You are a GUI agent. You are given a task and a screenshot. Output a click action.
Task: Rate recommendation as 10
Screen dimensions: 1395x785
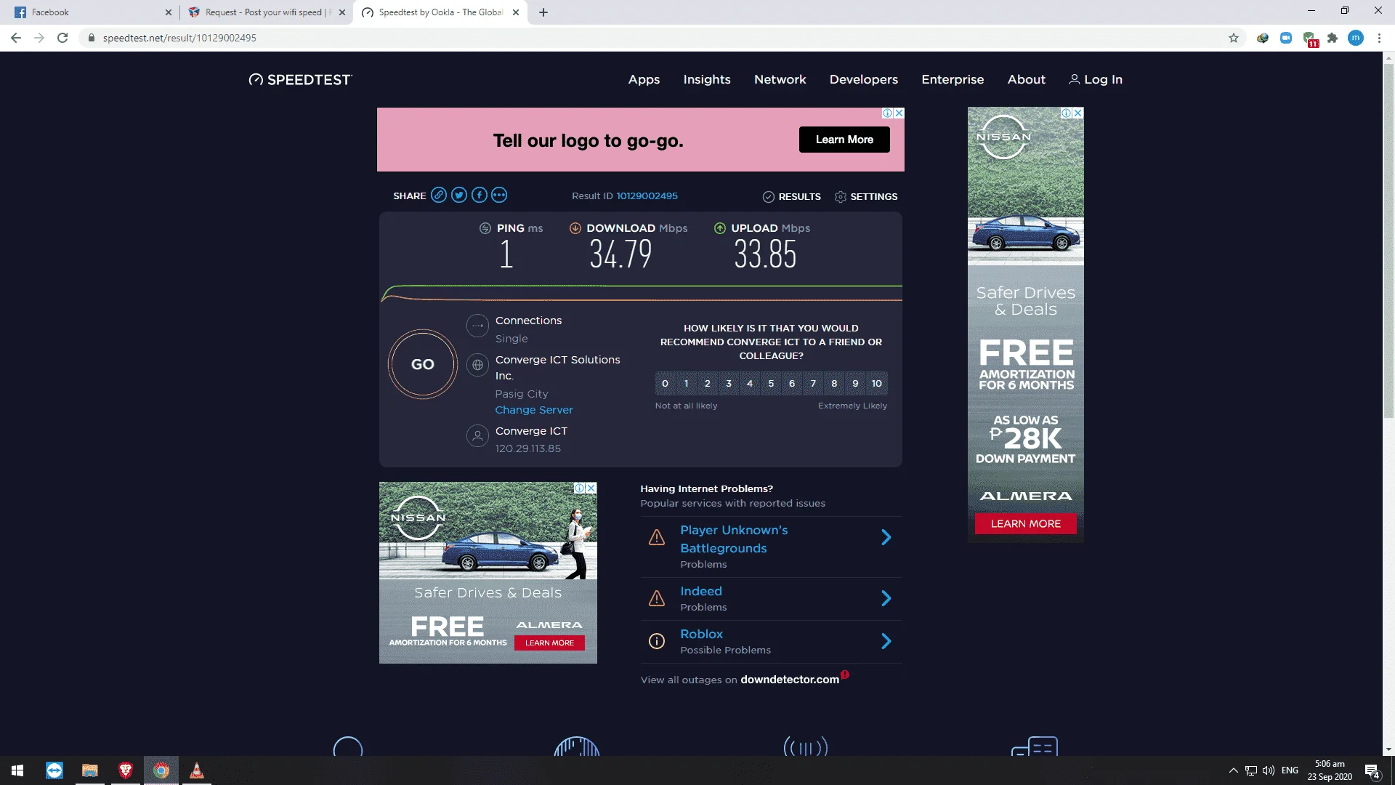[x=877, y=384]
